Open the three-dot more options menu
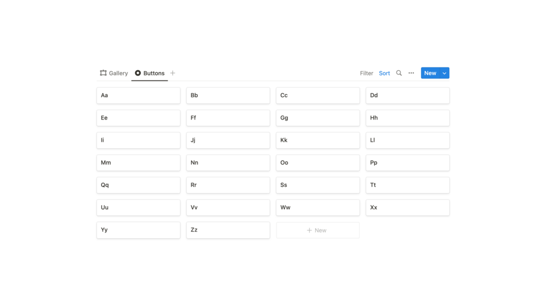The image size is (546, 307). pyautogui.click(x=411, y=73)
